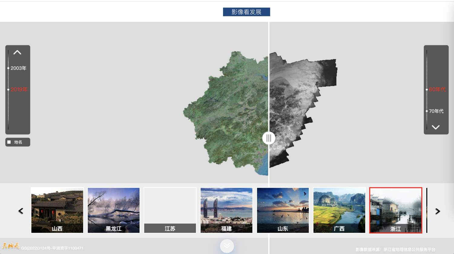Open the 福建 province thumbnail
Viewport: 454px width, 254px height.
[x=226, y=210]
